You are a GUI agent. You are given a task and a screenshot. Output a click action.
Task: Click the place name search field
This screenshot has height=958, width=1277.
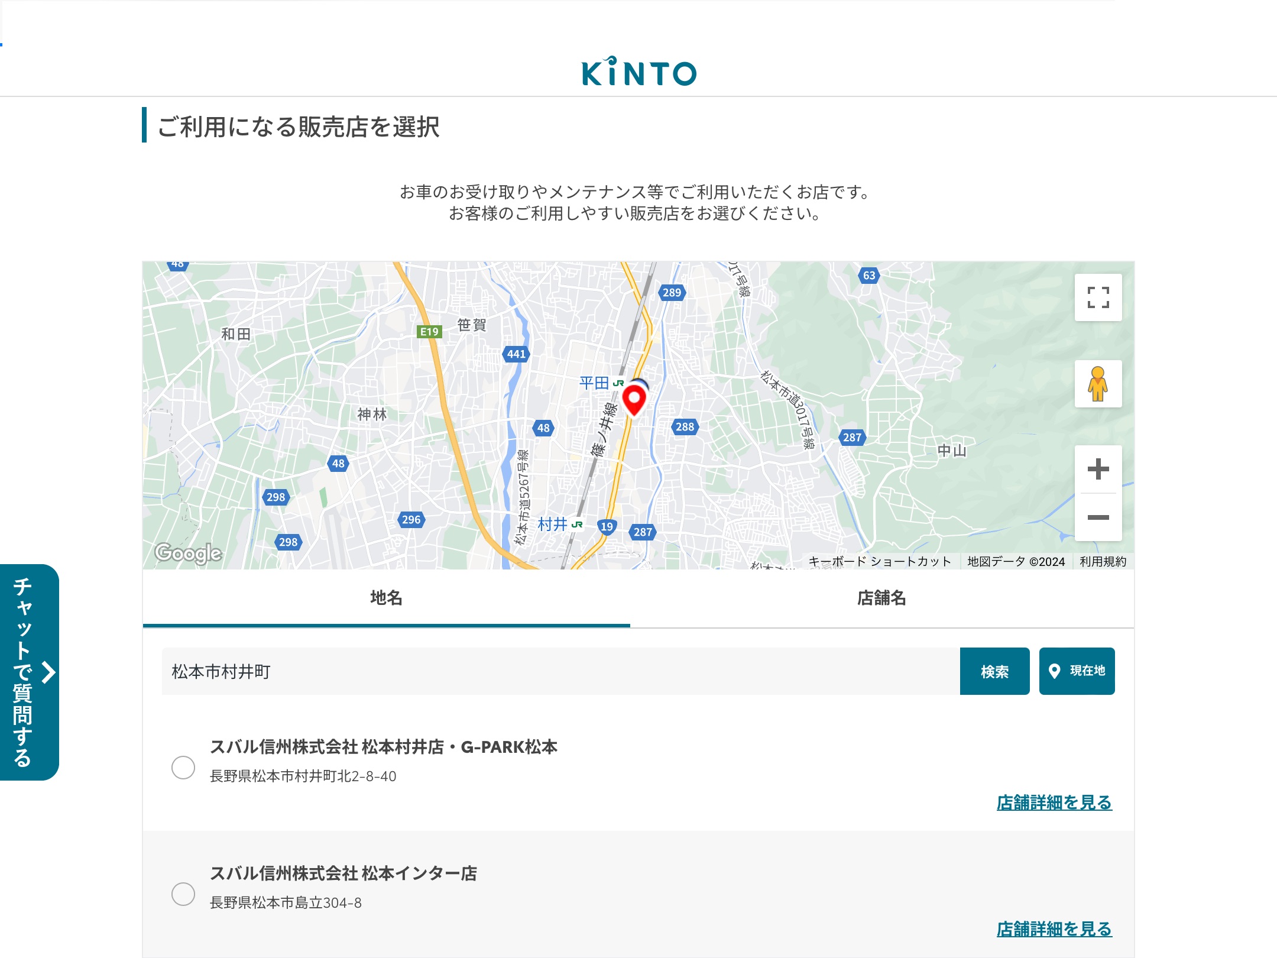pyautogui.click(x=560, y=671)
